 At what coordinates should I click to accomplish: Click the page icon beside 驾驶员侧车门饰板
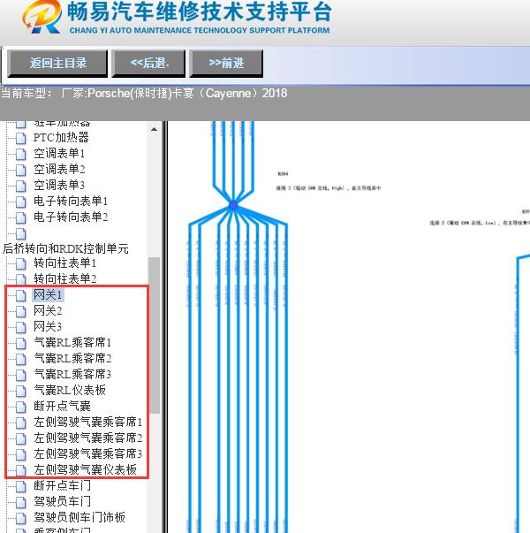(x=21, y=519)
